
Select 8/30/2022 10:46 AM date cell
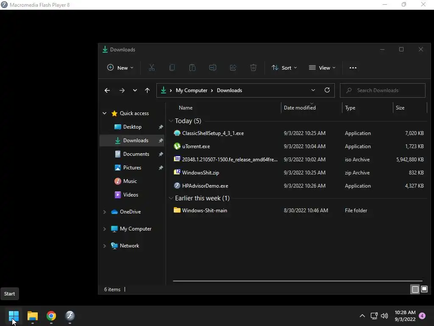tap(306, 211)
